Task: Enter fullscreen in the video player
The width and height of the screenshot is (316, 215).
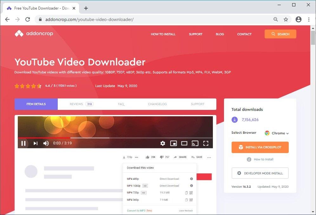Action: pyautogui.click(x=206, y=143)
